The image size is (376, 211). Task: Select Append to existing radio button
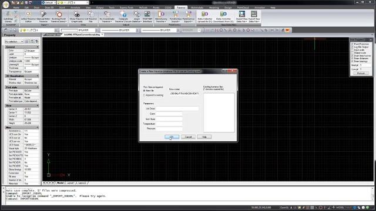tap(144, 95)
